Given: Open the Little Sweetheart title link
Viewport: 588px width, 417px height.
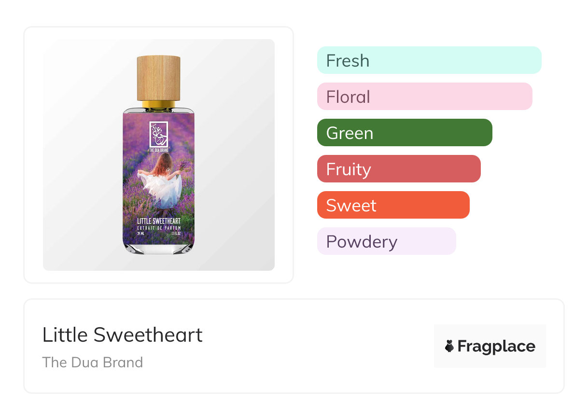Looking at the screenshot, I should pos(123,334).
